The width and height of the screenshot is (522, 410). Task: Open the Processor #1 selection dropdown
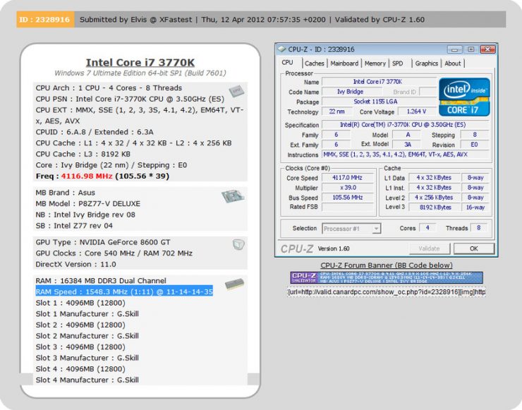(x=351, y=229)
